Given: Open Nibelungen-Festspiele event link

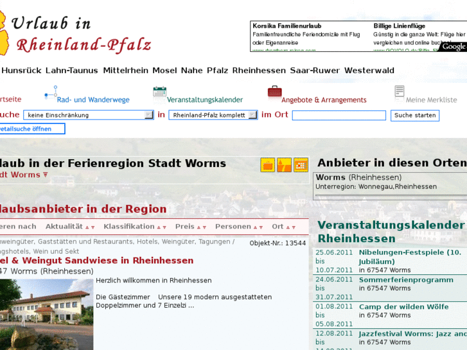Looking at the screenshot, I should (410, 257).
